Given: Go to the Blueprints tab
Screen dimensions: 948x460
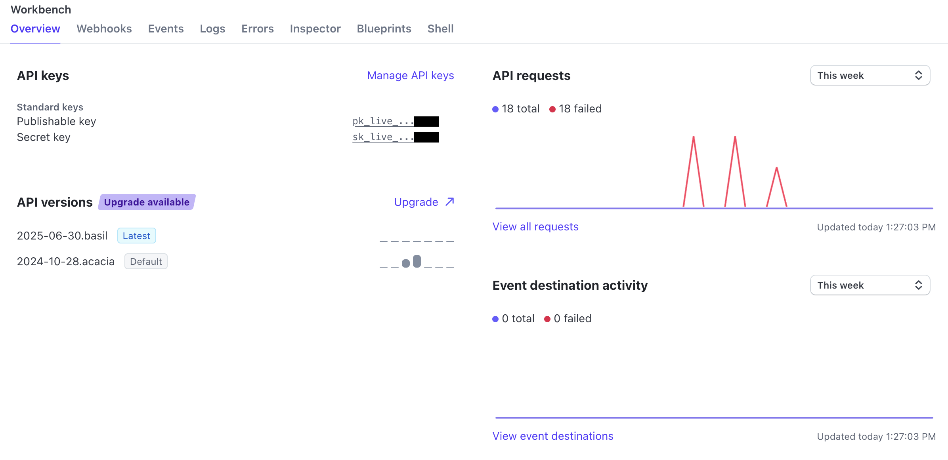Looking at the screenshot, I should point(384,29).
